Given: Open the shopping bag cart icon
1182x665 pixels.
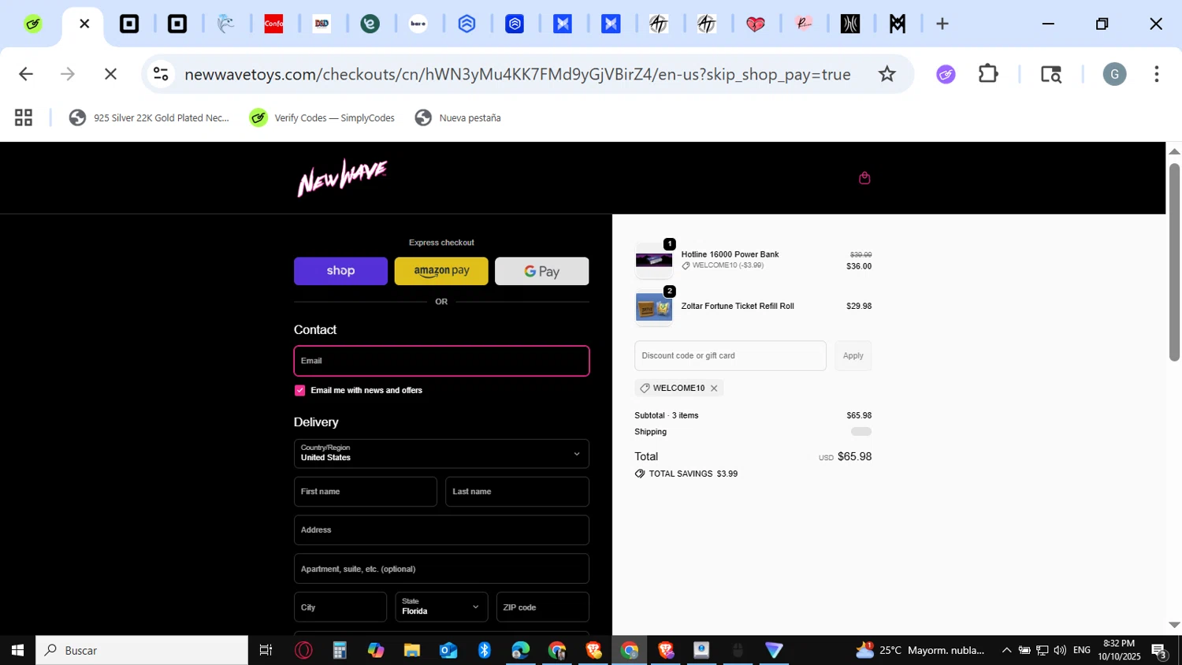Looking at the screenshot, I should coord(864,178).
